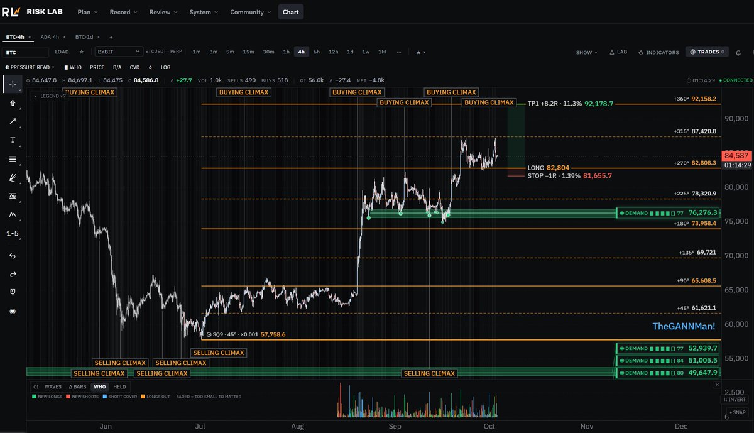Click the NEW SHORTS red legend swatch
The height and width of the screenshot is (433, 754).
(x=68, y=397)
